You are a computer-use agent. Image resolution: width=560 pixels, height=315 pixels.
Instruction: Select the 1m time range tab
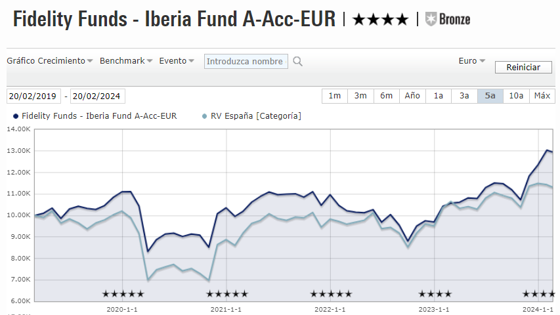point(335,96)
